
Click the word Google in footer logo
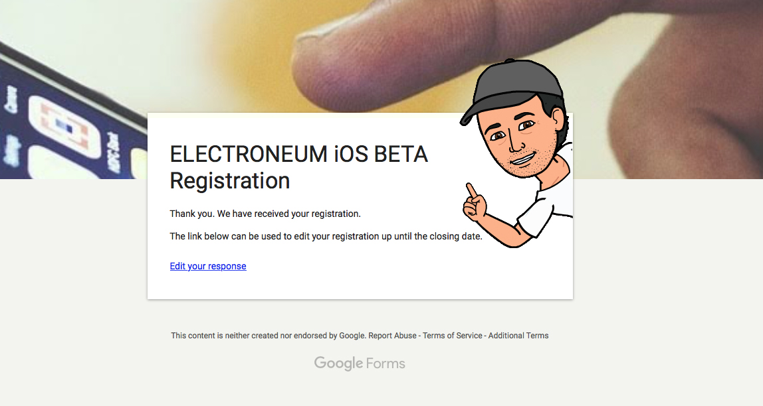338,364
